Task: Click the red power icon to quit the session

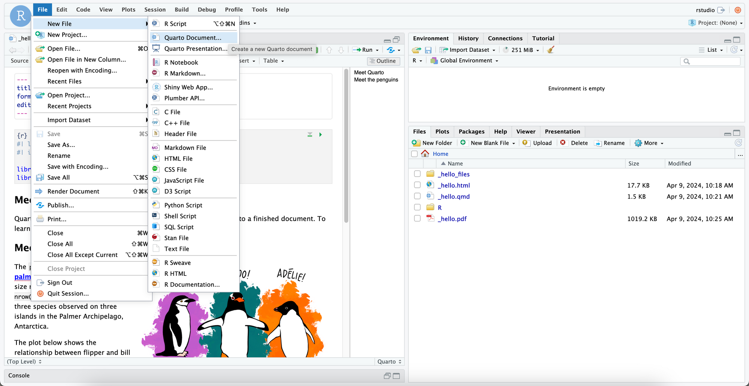Action: (737, 10)
